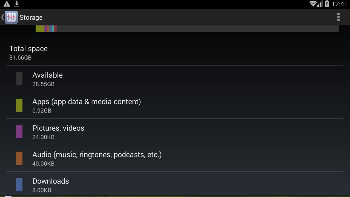Tap the download arrow notification icon
This screenshot has height=197, width=350.
click(17, 4)
